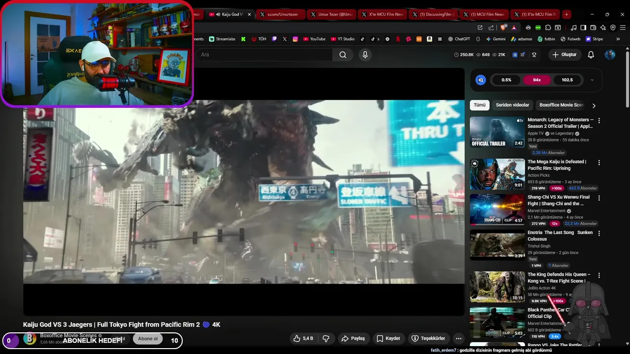This screenshot has height=354, width=630.
Task: Click the Oluştur create button
Action: coord(564,55)
